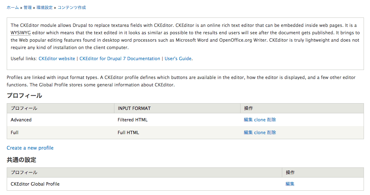This screenshot has height=195, width=370.
Task: Clone the Advanced profile
Action: click(x=260, y=120)
